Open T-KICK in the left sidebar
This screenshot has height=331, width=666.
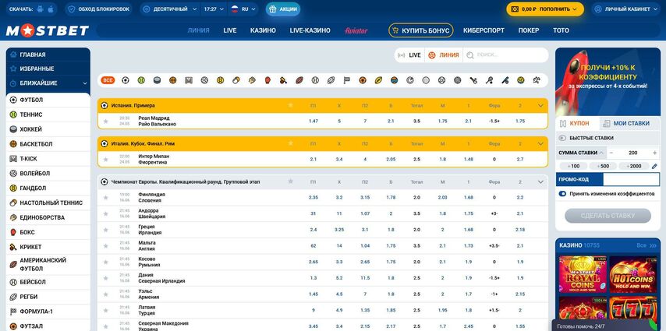tap(48, 159)
